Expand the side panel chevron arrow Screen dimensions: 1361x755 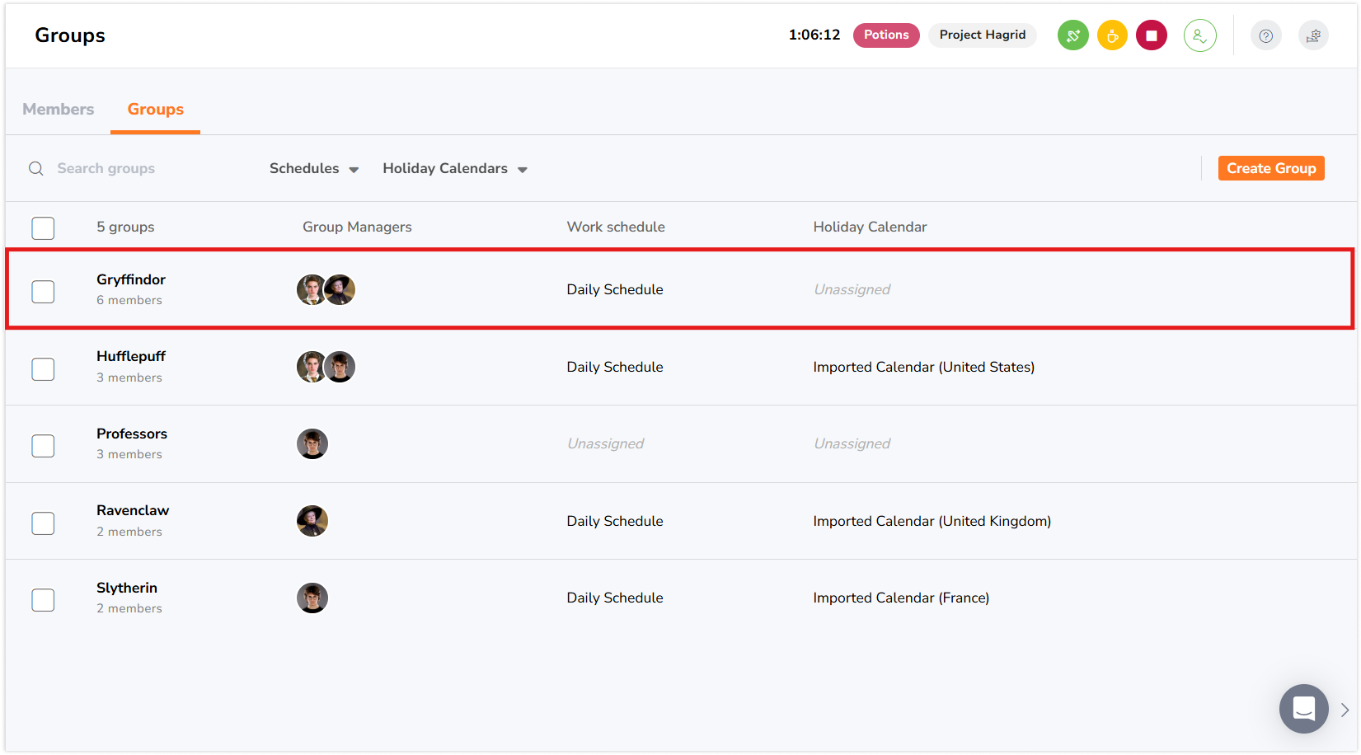point(1345,710)
